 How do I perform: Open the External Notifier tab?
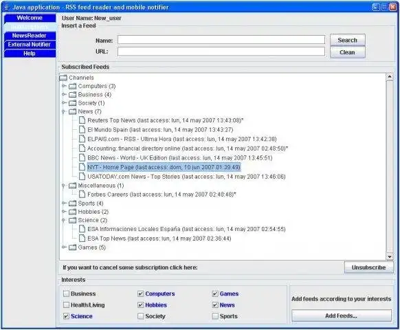click(30, 45)
